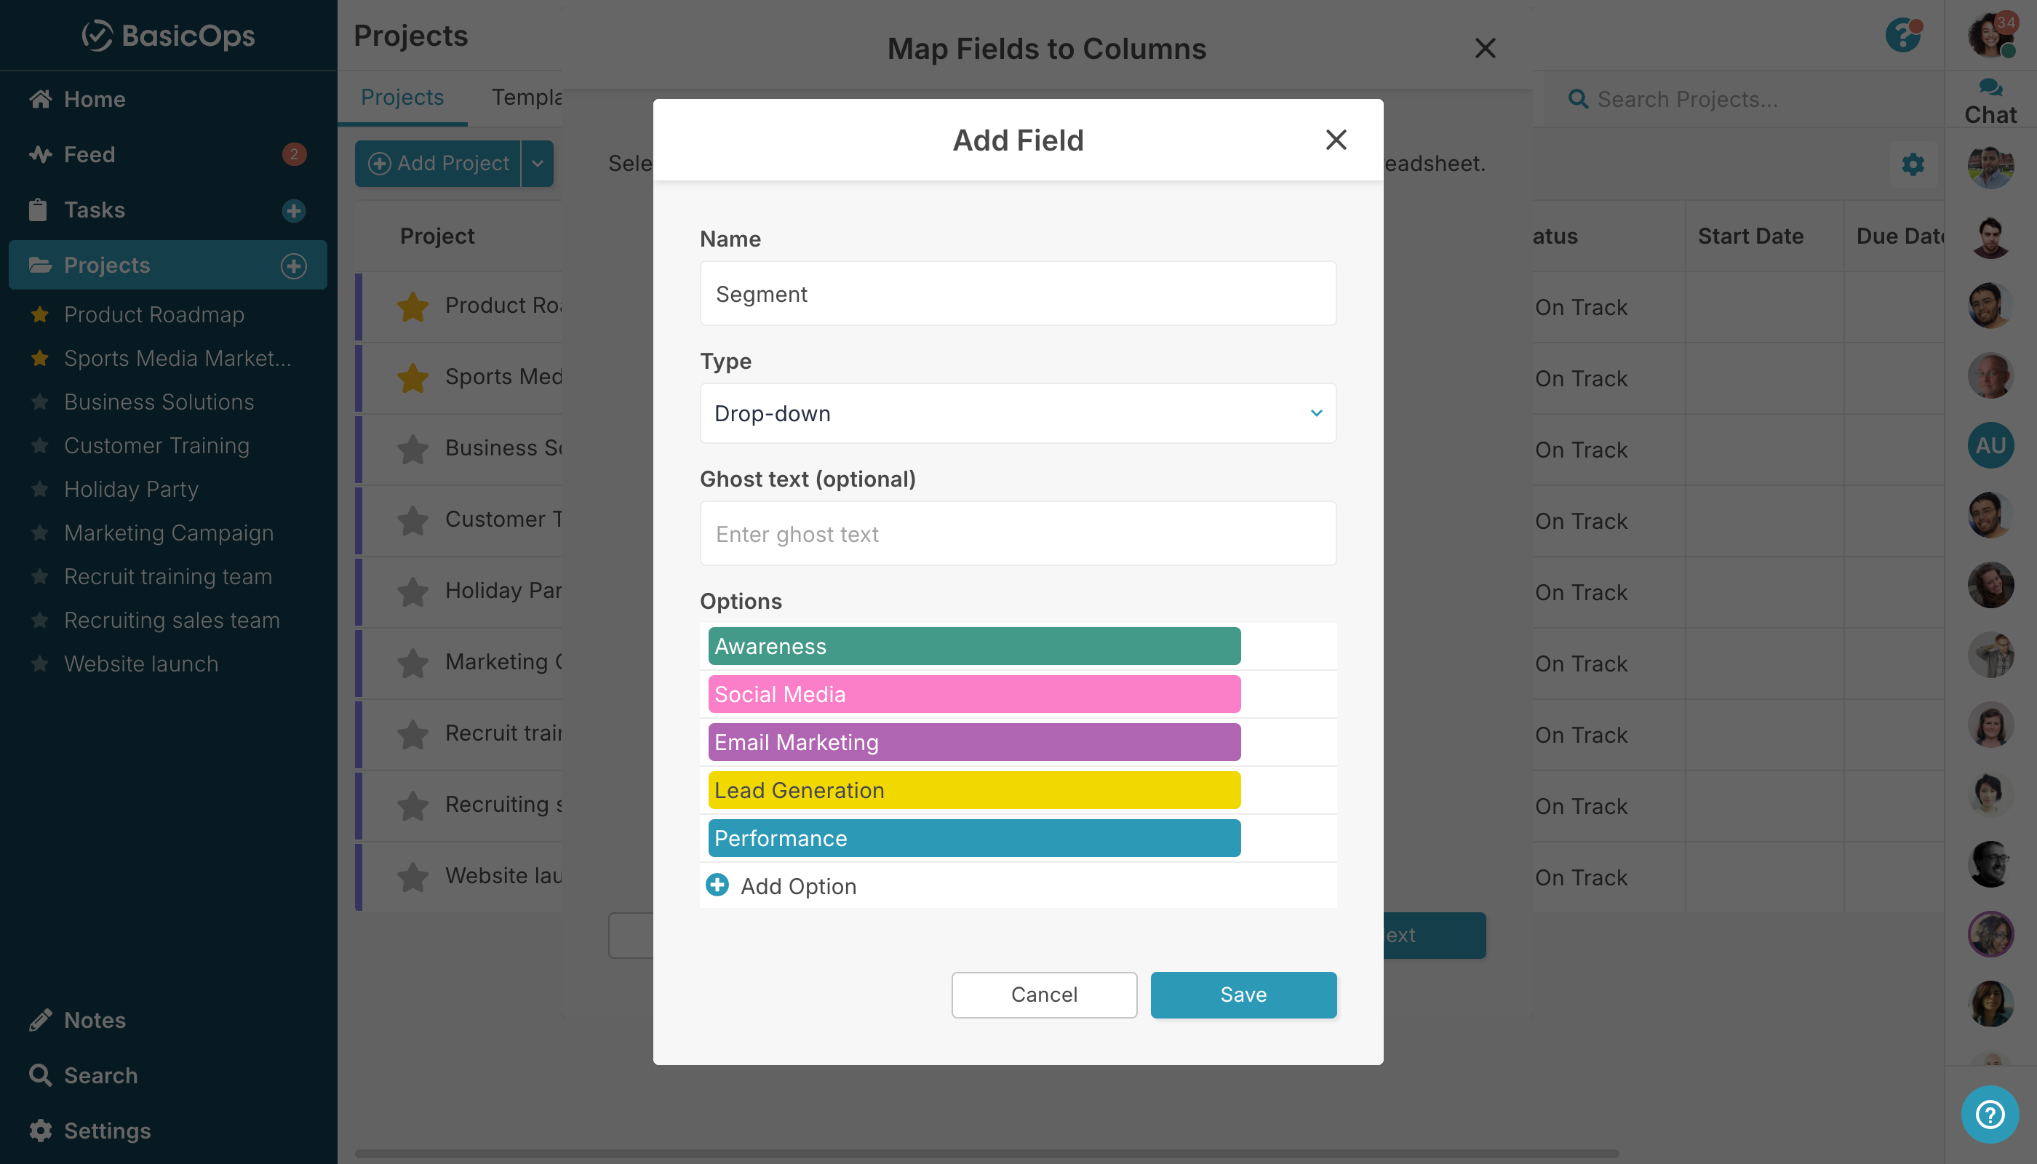The height and width of the screenshot is (1164, 2037).
Task: Open the Add Project dropdown arrow
Action: pos(537,164)
